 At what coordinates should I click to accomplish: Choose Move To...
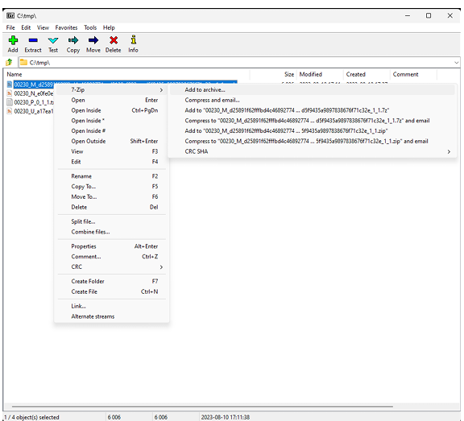point(112,197)
